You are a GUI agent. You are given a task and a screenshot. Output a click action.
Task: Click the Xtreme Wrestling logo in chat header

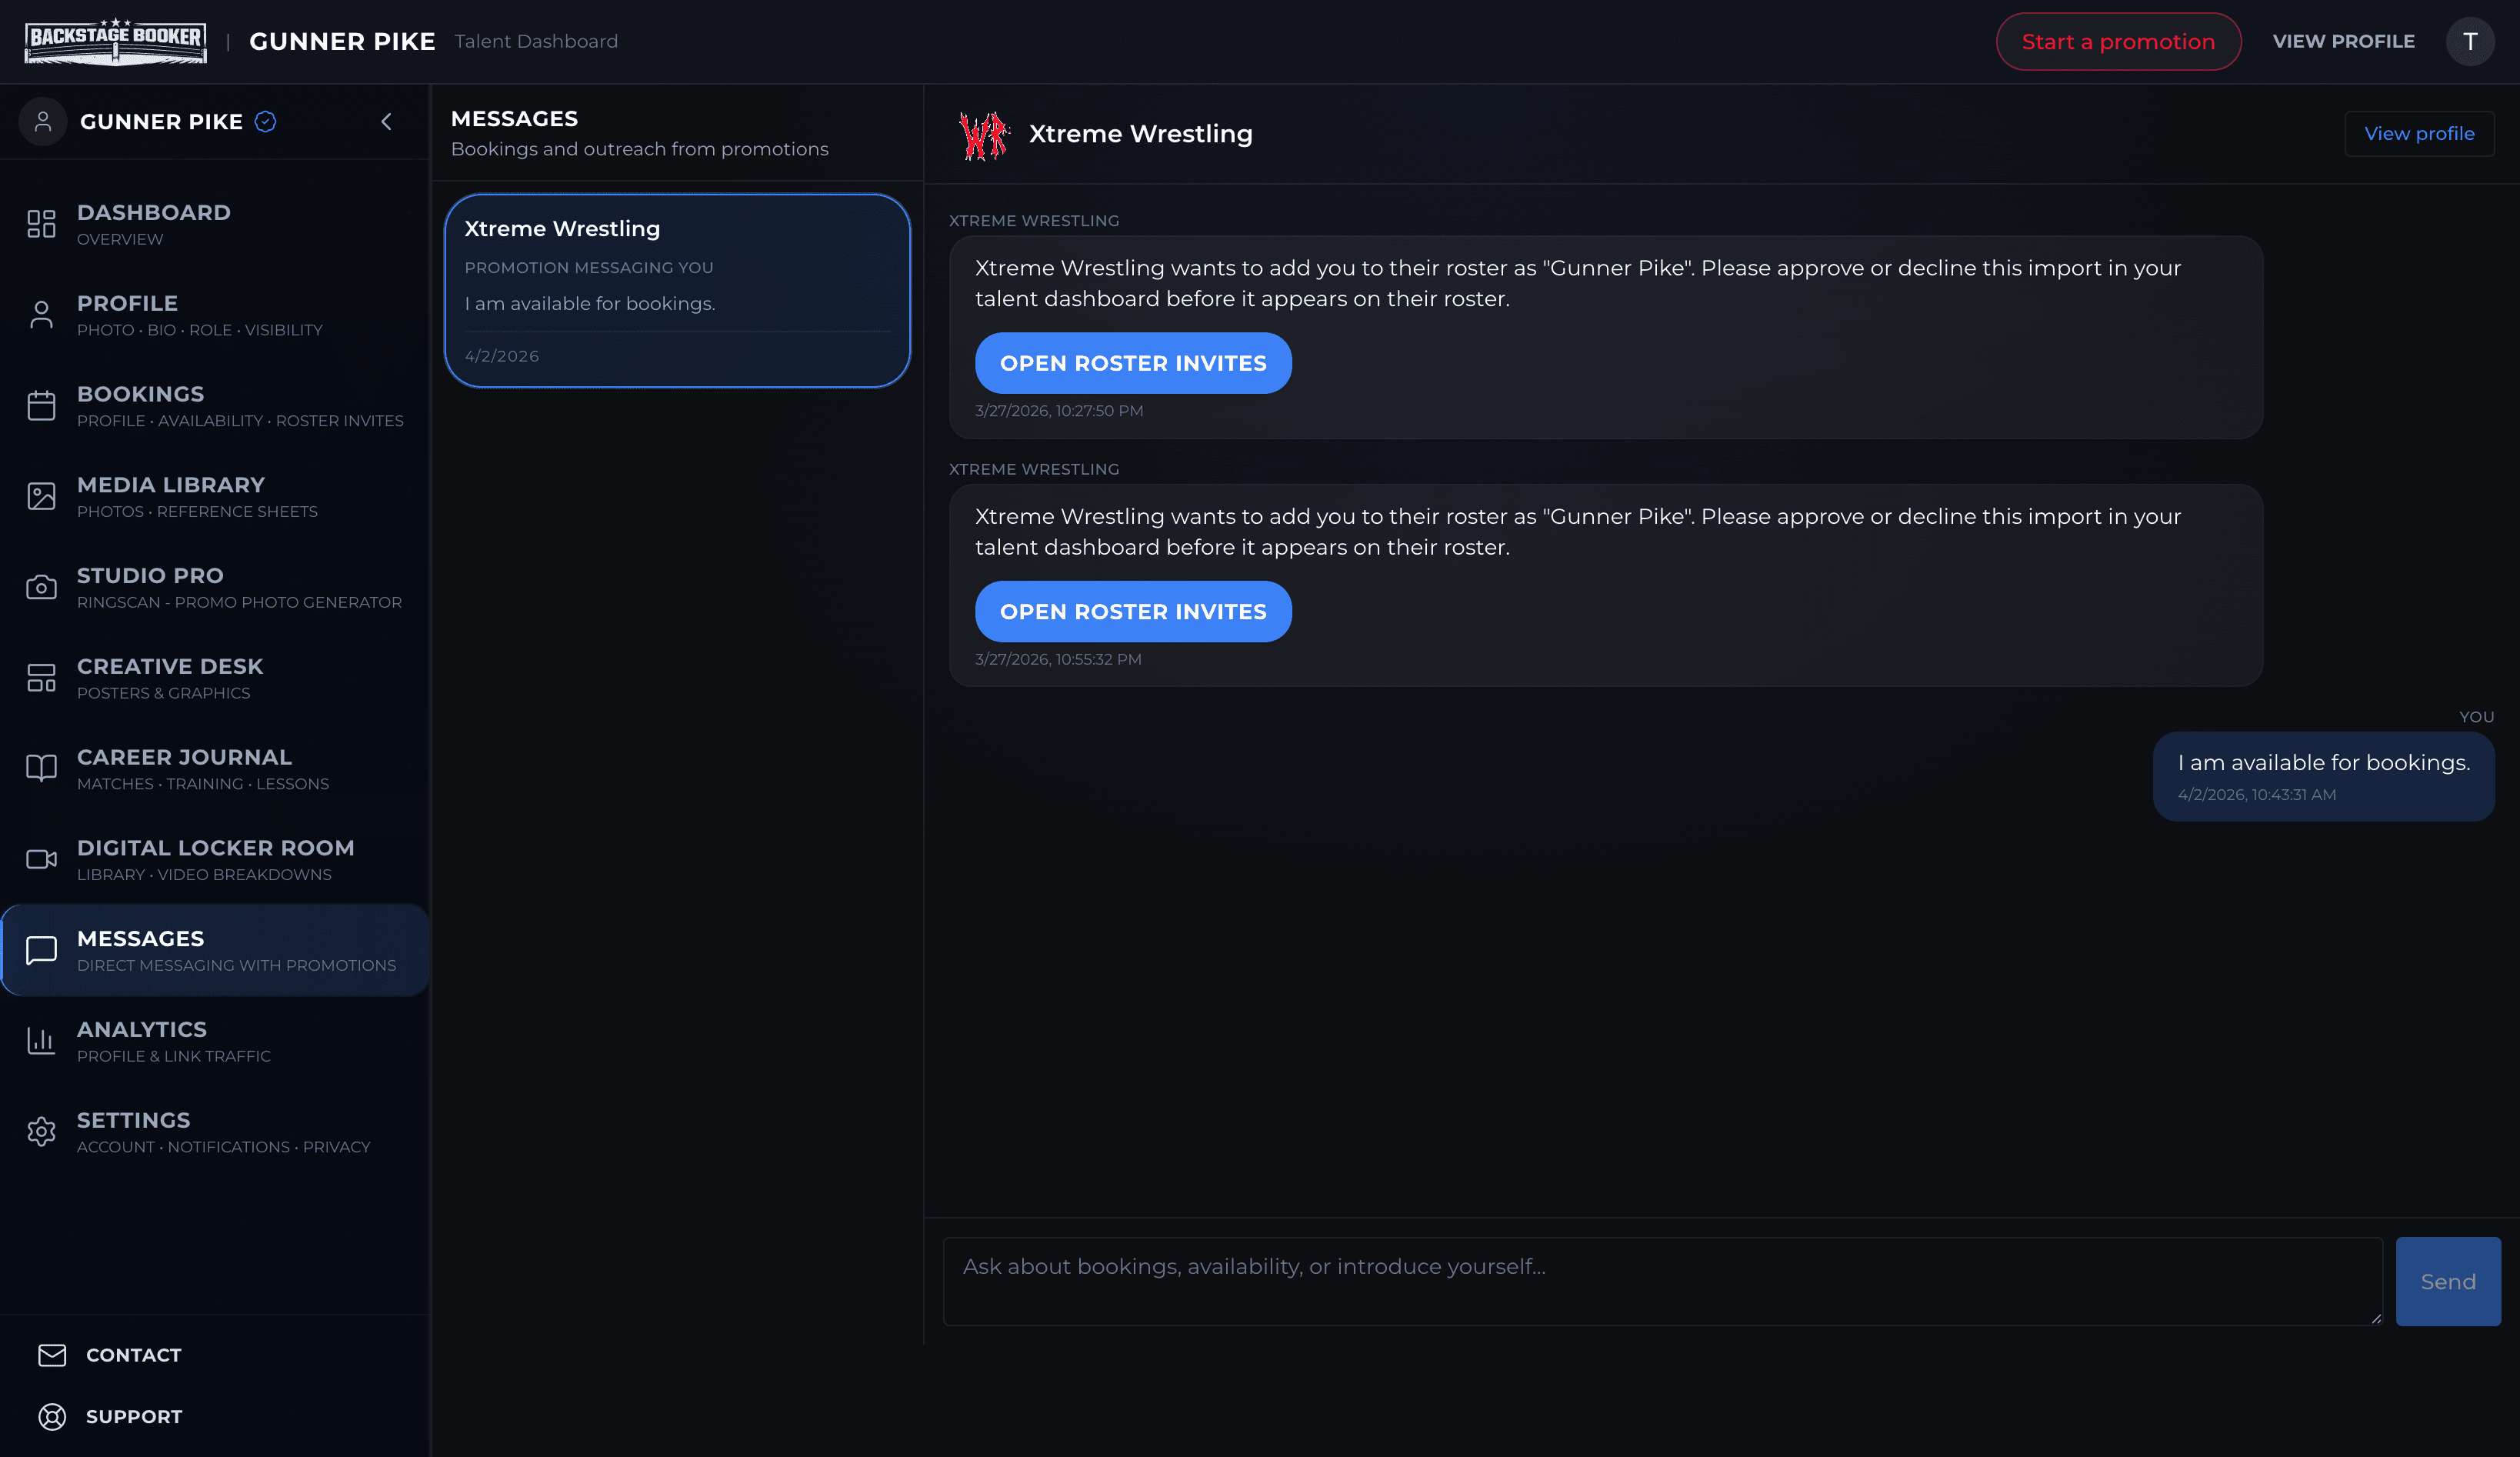(x=984, y=135)
